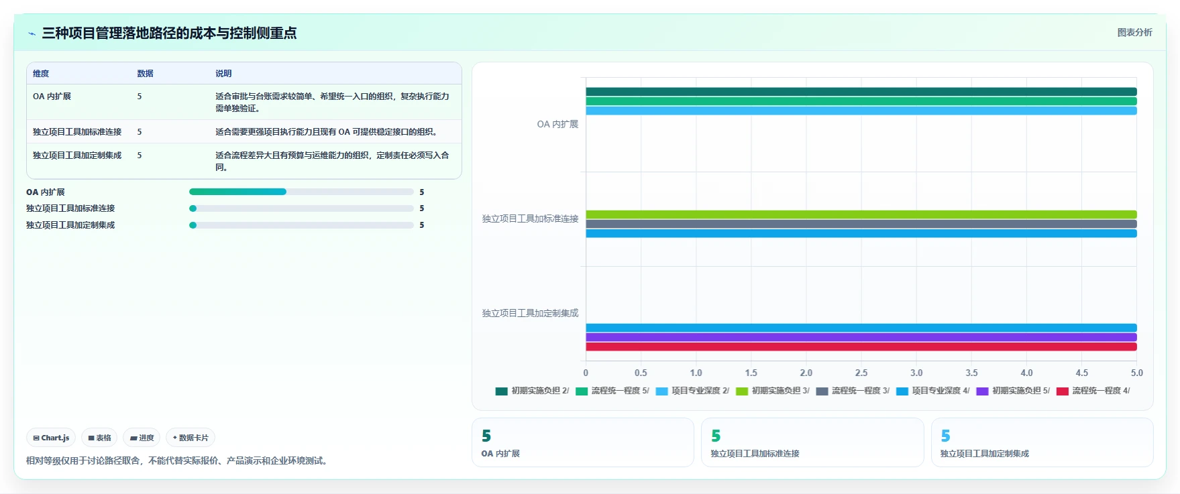Toggle legend item 项目专业深度 4/
1180x494 pixels.
click(x=932, y=391)
